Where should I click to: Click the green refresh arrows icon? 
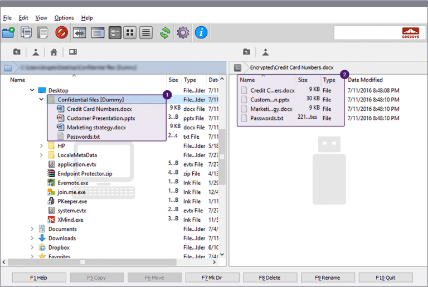[165, 33]
